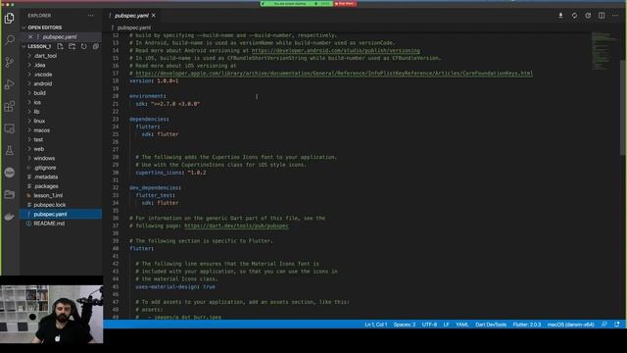
Task: Open Dart DevTools from status bar
Action: coord(491,325)
